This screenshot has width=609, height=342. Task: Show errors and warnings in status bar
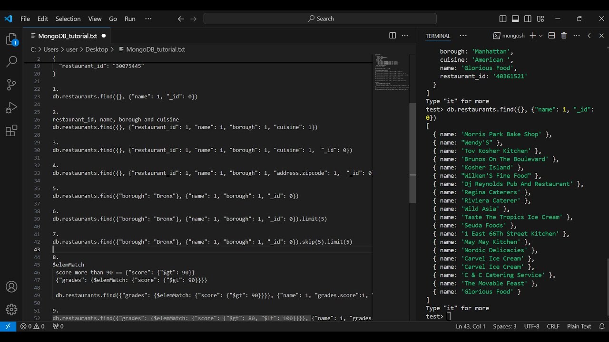click(x=32, y=326)
